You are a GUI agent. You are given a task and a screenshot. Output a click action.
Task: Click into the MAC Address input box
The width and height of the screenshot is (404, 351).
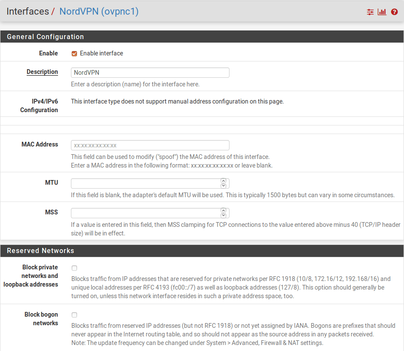coord(150,145)
